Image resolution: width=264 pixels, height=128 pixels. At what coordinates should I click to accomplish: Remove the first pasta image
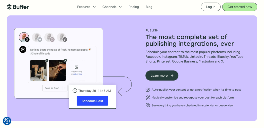47,60
